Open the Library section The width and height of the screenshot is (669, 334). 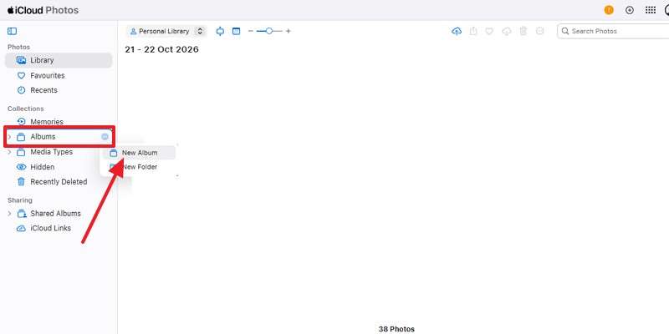click(59, 60)
